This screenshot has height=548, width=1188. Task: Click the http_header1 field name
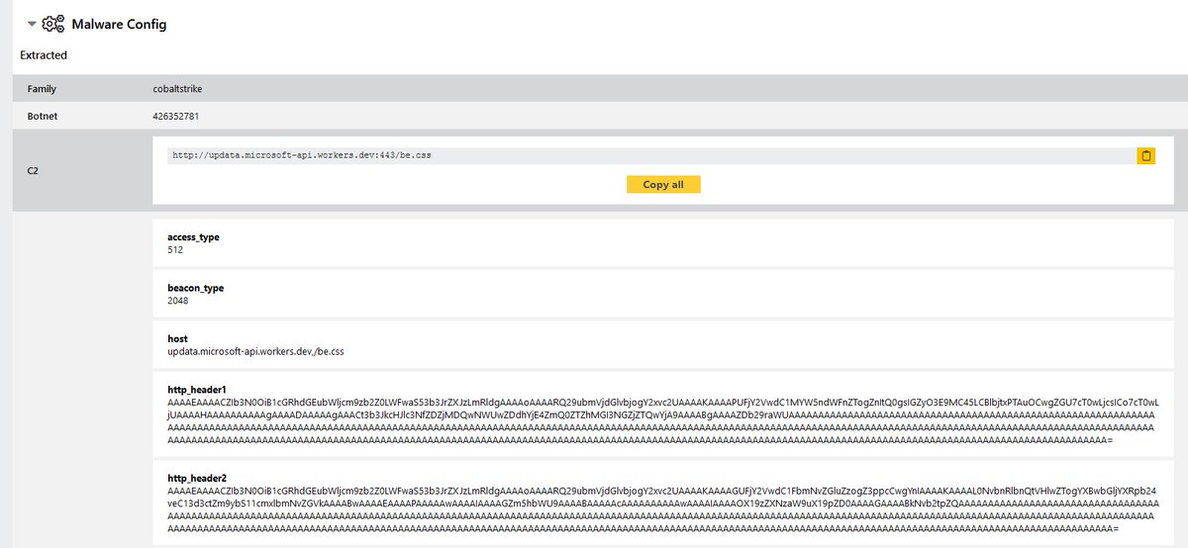(x=197, y=390)
